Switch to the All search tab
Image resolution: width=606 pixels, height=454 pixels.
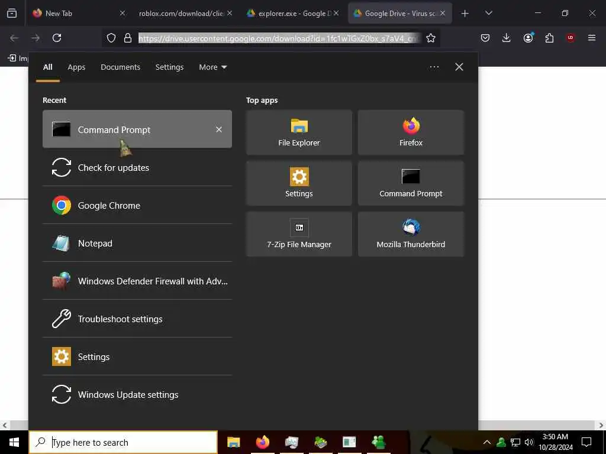coord(48,67)
